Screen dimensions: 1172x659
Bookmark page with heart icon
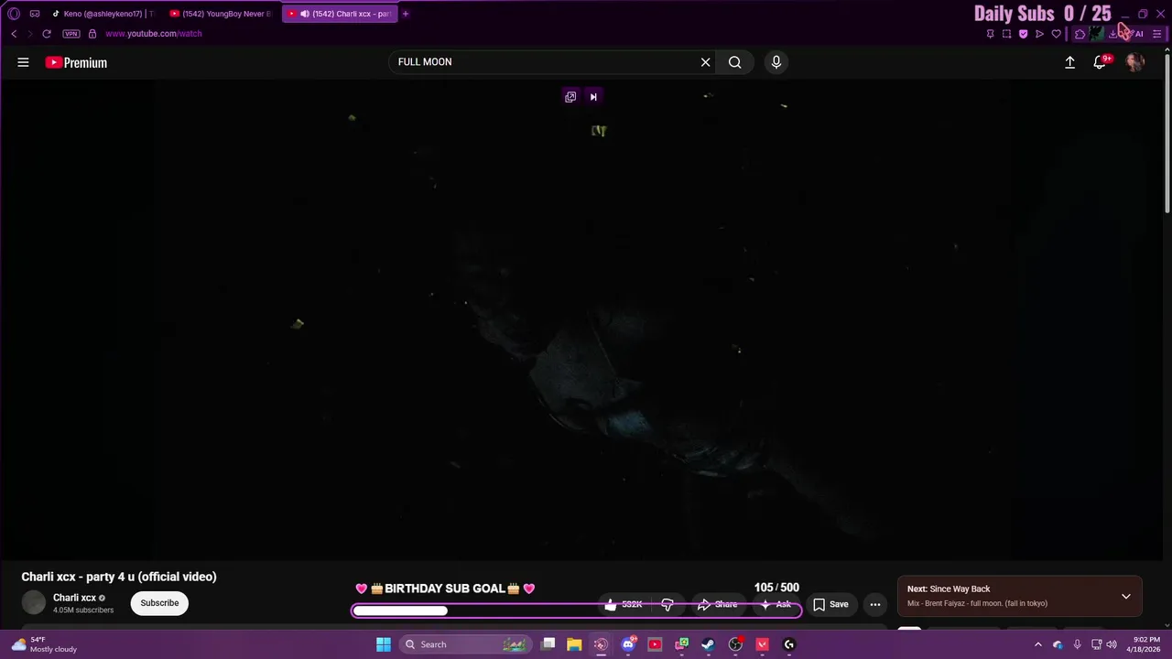[1056, 34]
